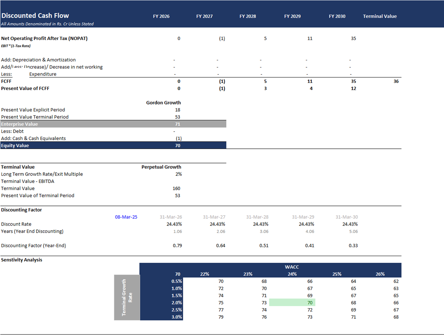Select the Terminal Value column header
This screenshot has height=335, width=444.
coord(380,16)
